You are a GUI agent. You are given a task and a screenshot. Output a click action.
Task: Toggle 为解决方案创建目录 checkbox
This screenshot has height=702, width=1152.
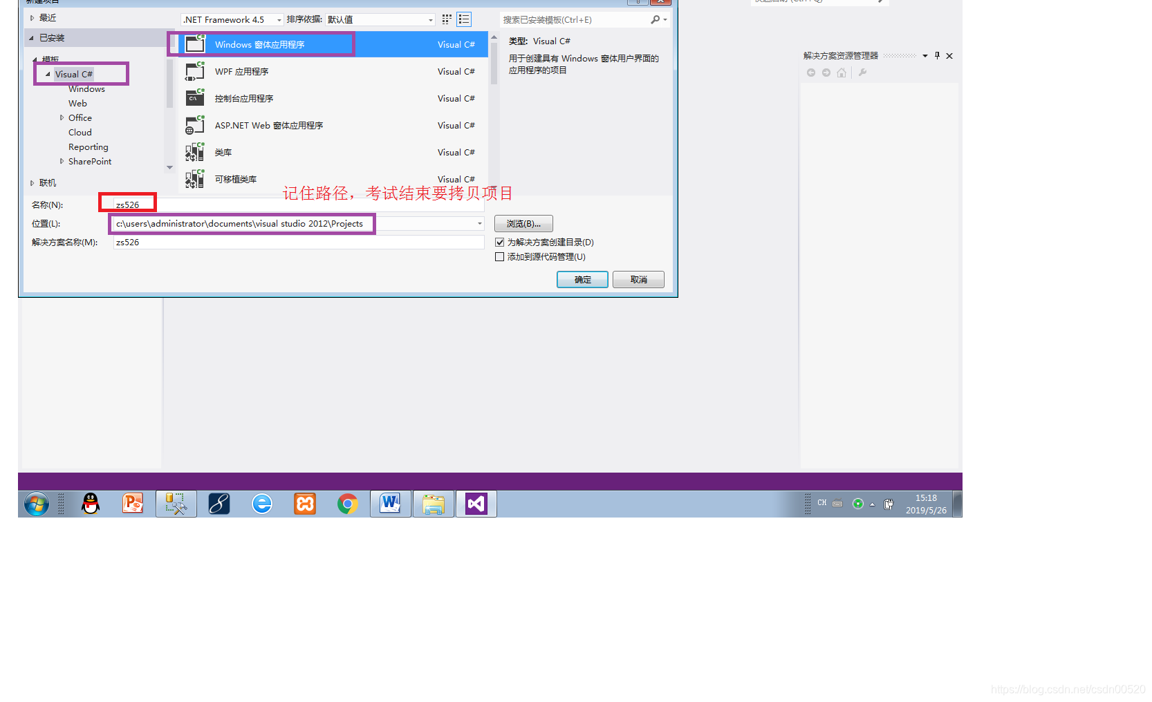pyautogui.click(x=499, y=243)
